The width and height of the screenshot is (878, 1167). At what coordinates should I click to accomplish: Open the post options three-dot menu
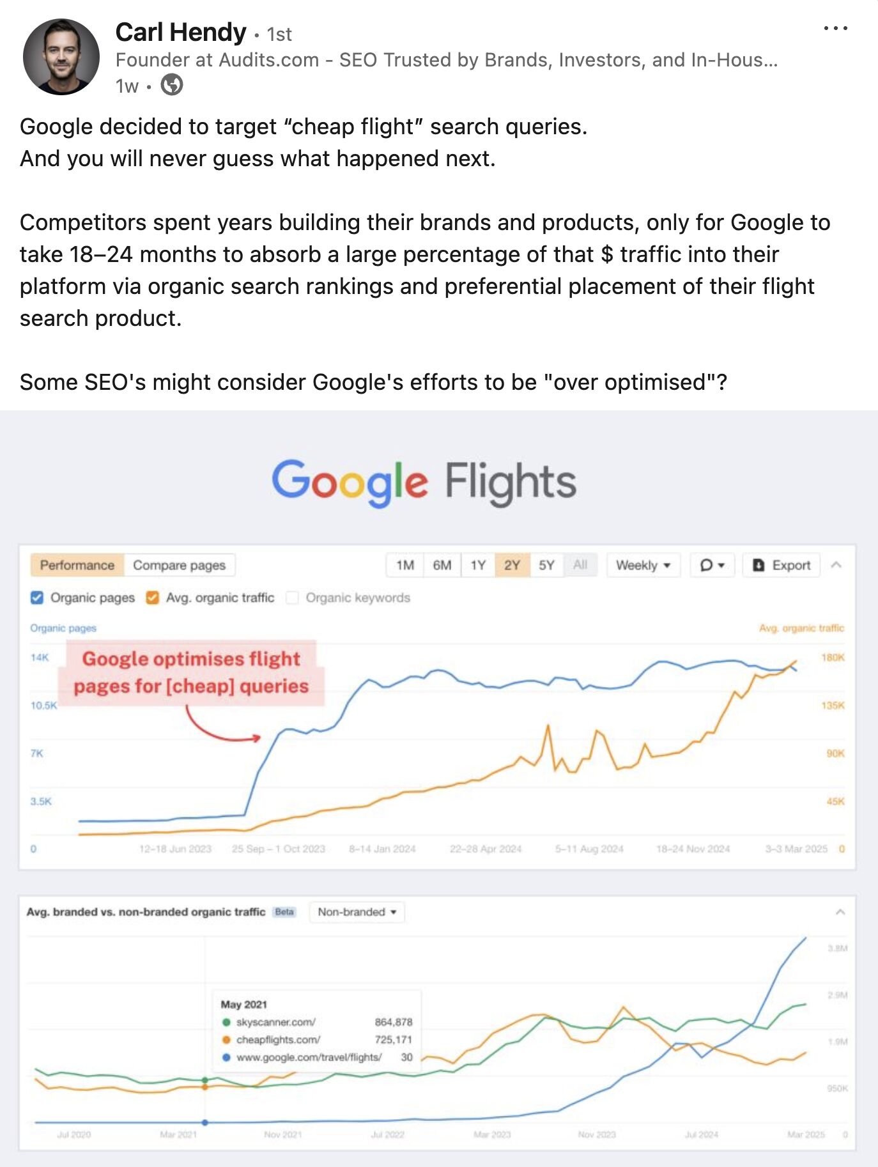tap(837, 27)
